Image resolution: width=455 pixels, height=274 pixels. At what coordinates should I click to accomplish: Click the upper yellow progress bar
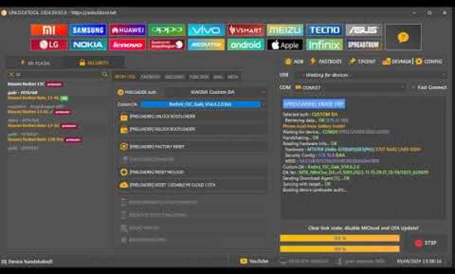click(x=339, y=238)
